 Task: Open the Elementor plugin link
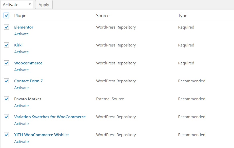(x=24, y=27)
